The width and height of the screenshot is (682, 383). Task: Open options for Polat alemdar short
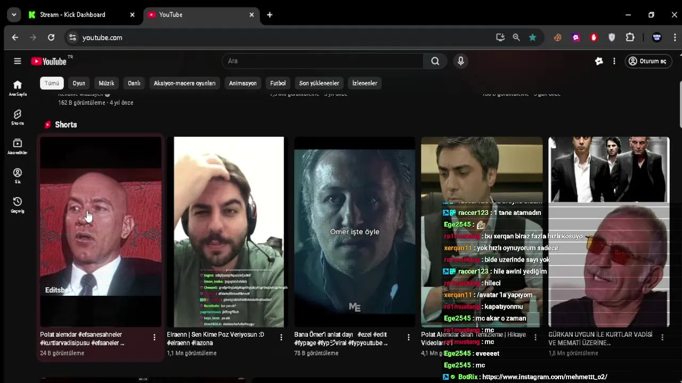click(x=155, y=337)
